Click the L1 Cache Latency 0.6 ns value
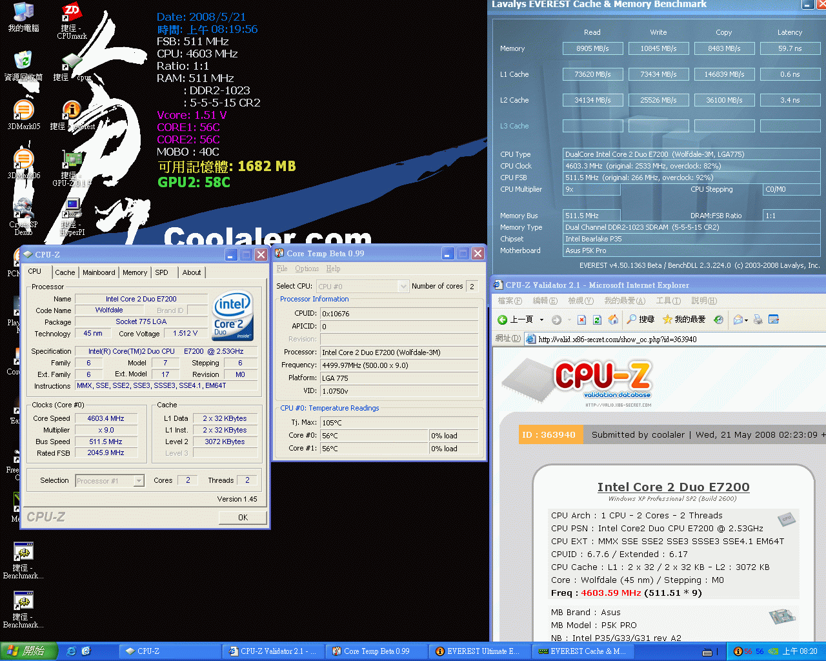The width and height of the screenshot is (826, 661). click(790, 74)
